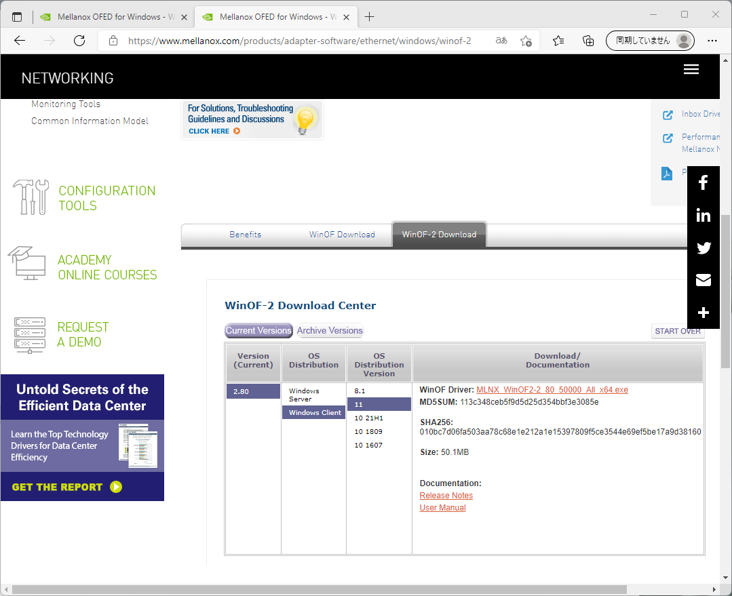The image size is (732, 596).
Task: Open CONFIGURATION TOOLS link
Action: (x=107, y=198)
